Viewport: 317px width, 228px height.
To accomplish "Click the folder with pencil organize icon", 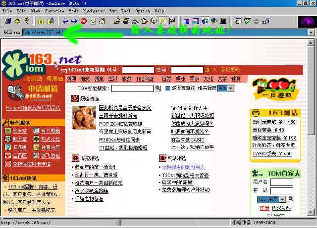I will coord(51,21).
